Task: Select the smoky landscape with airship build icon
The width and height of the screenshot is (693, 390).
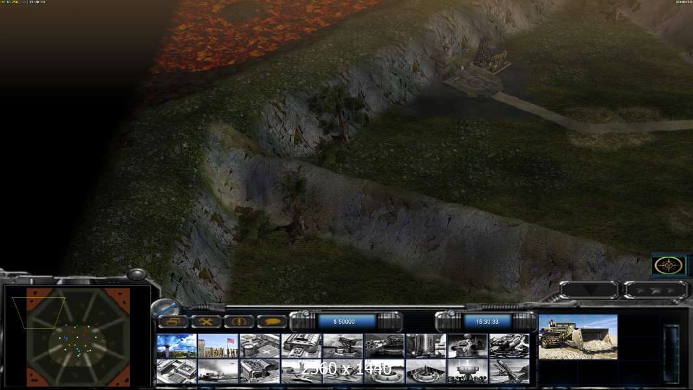Action: [x=218, y=371]
